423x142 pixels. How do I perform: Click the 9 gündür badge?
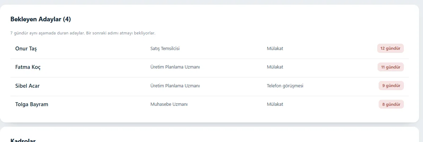pyautogui.click(x=391, y=86)
